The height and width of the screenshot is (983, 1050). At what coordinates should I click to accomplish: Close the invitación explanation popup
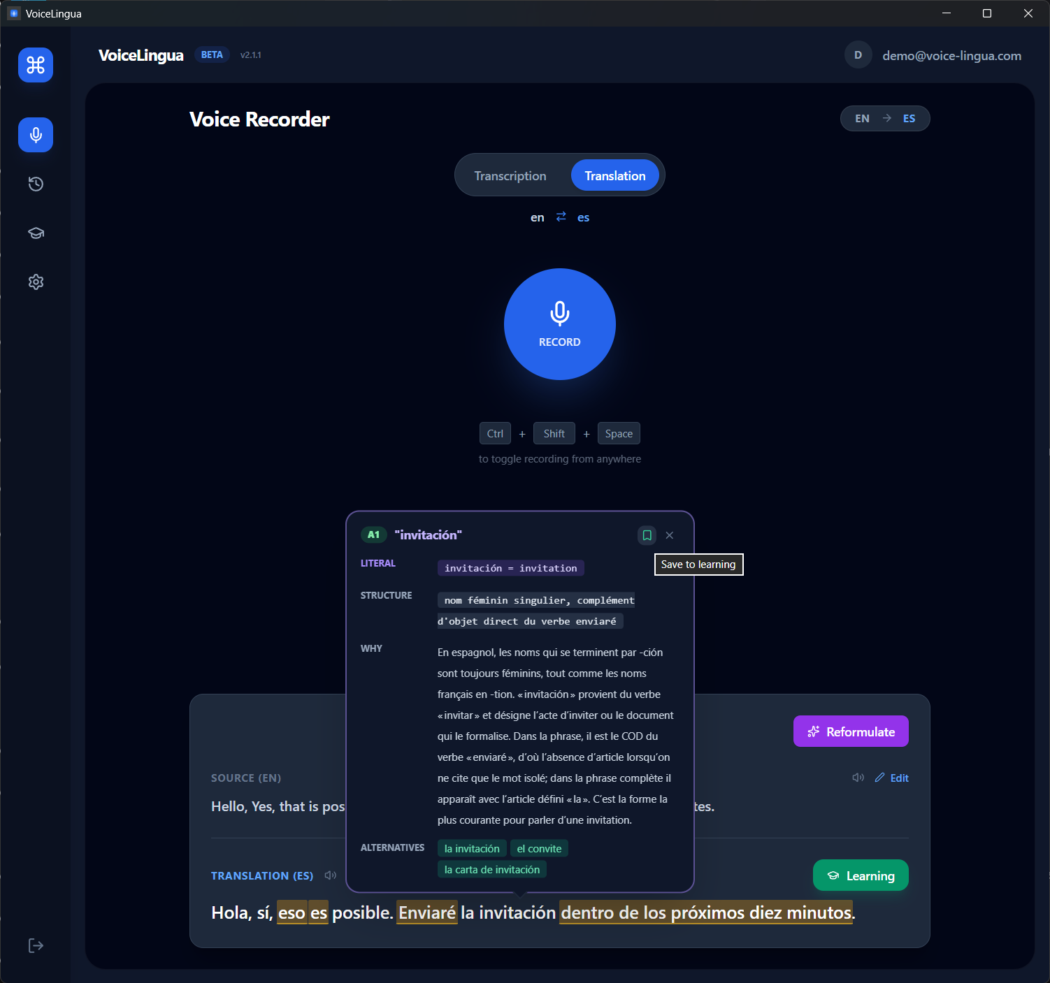pos(670,535)
